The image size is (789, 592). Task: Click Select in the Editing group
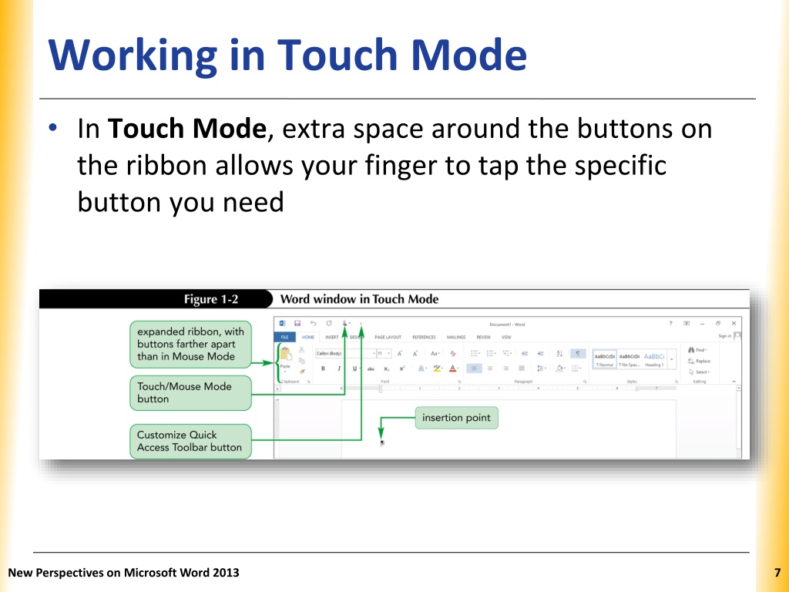pos(699,372)
